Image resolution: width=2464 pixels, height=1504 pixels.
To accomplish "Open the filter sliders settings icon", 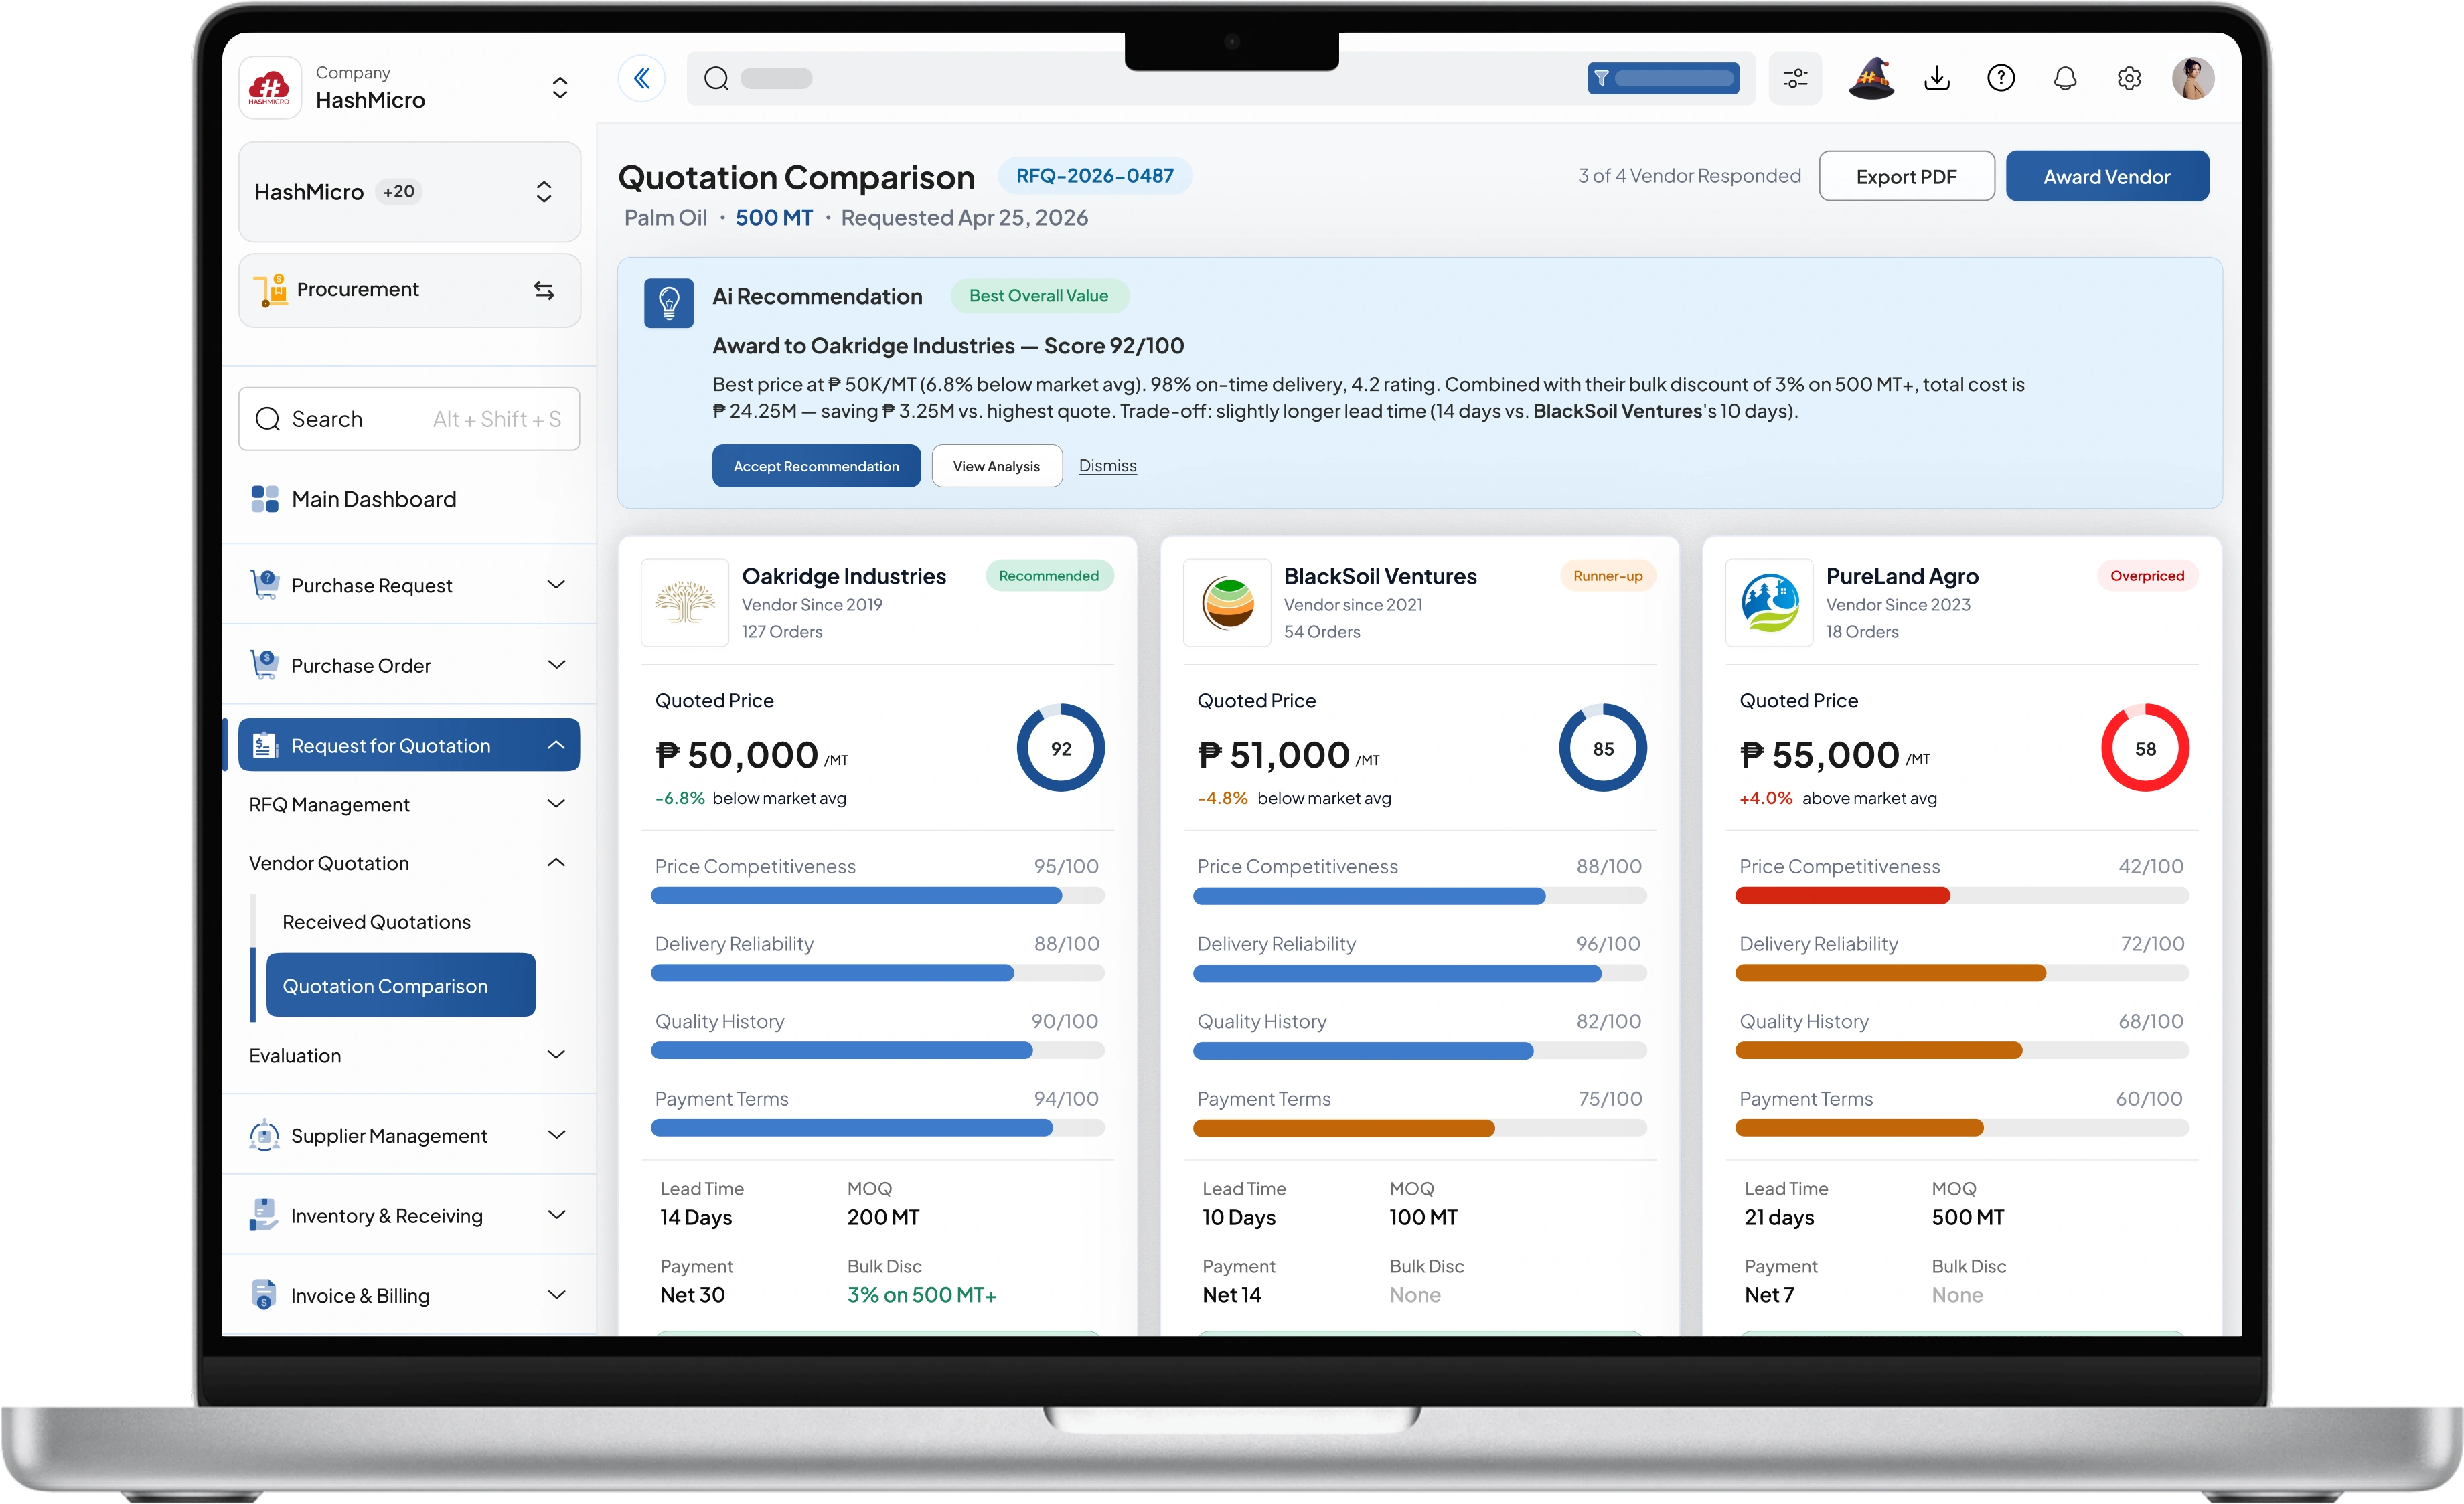I will click(1795, 78).
